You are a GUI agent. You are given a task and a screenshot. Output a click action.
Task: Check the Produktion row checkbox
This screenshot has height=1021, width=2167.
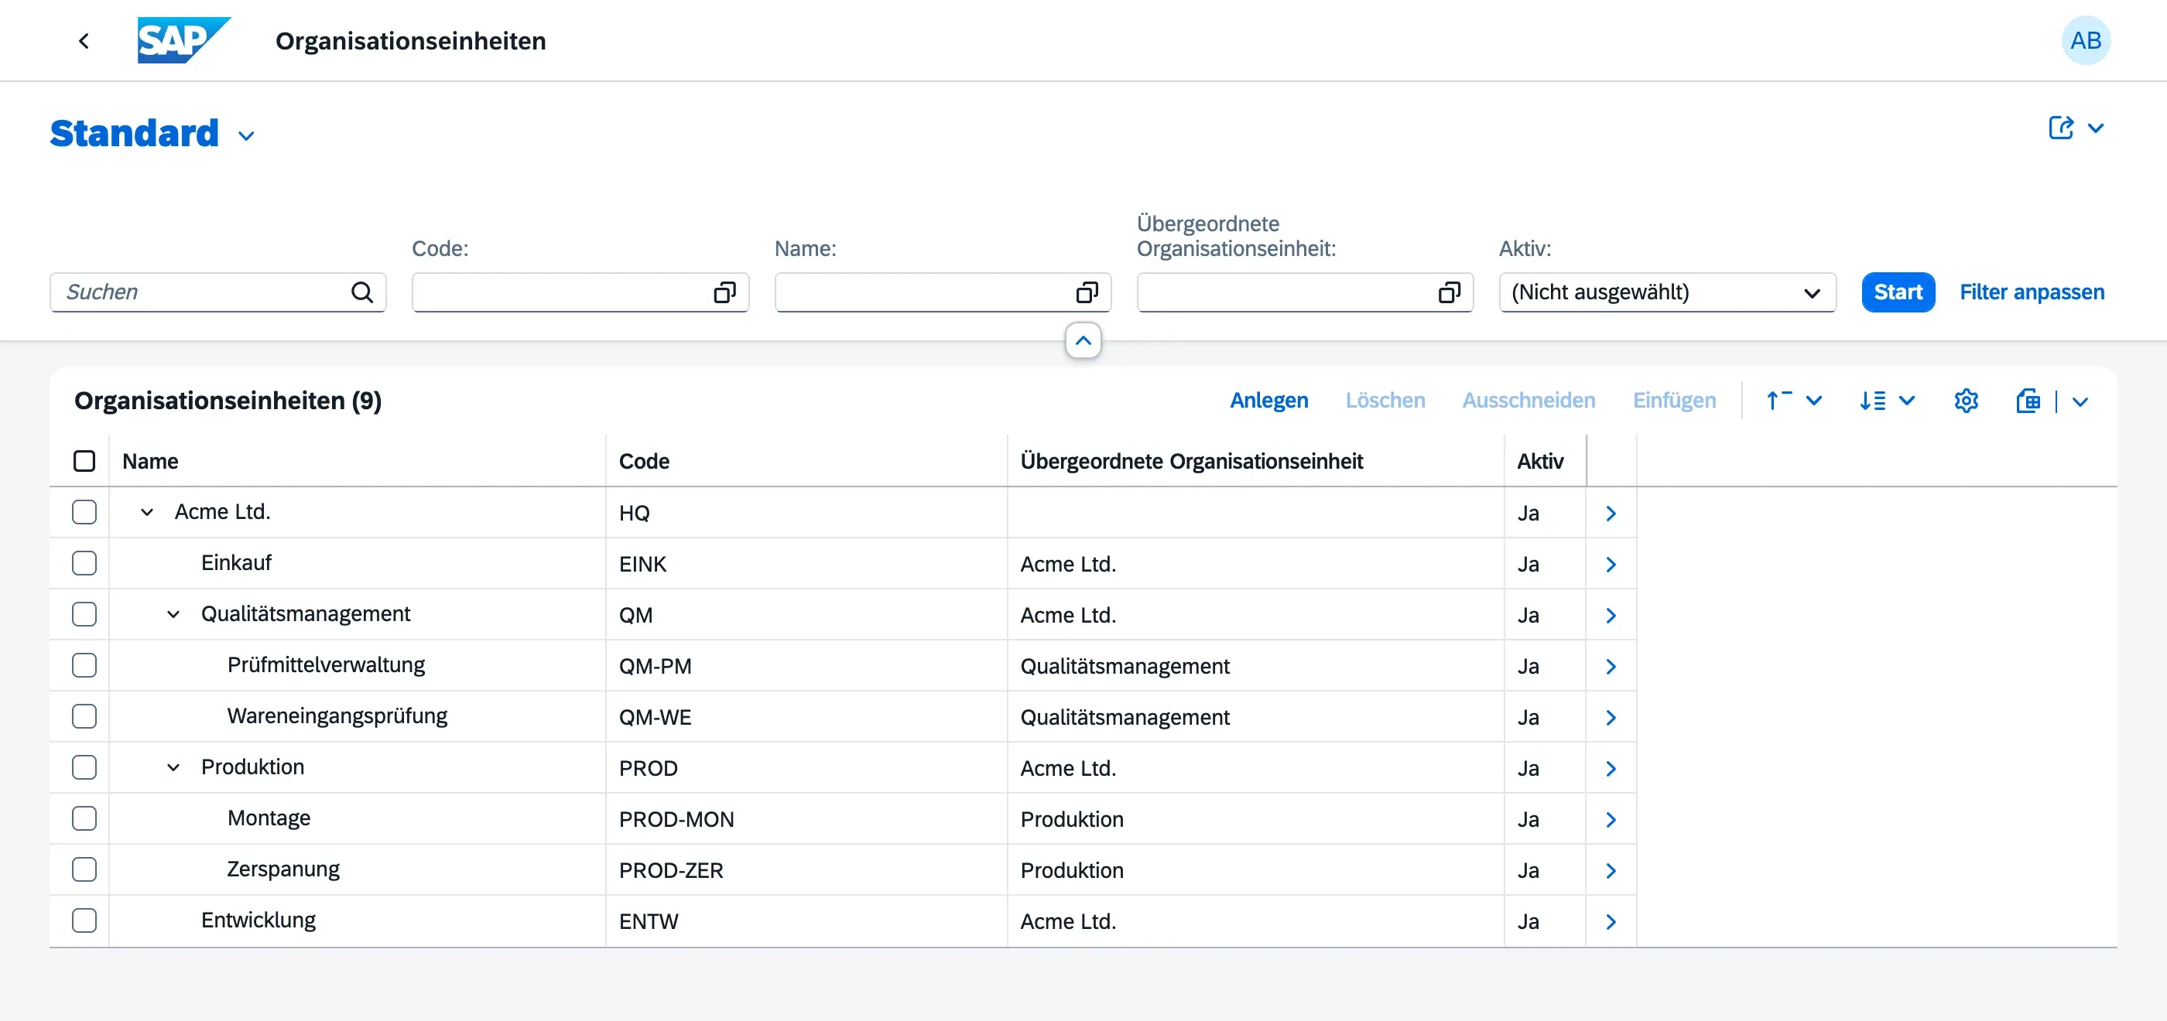point(84,767)
